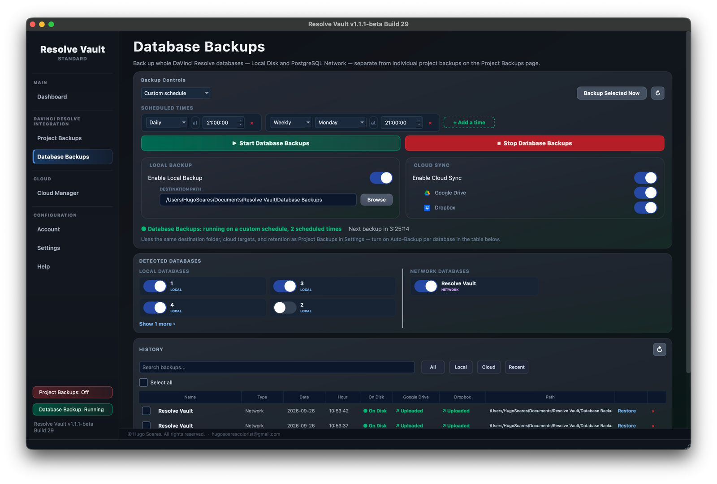
Task: Filter history by Local
Action: click(x=461, y=367)
